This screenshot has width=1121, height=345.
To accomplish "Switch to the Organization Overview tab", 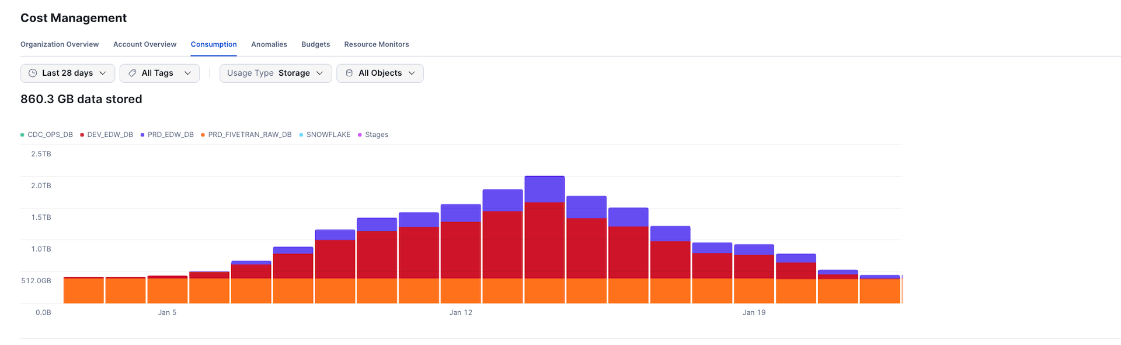I will point(60,44).
